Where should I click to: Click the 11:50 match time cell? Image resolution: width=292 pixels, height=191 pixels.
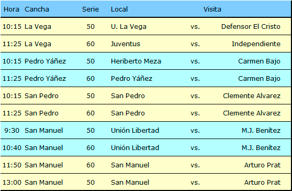12,165
